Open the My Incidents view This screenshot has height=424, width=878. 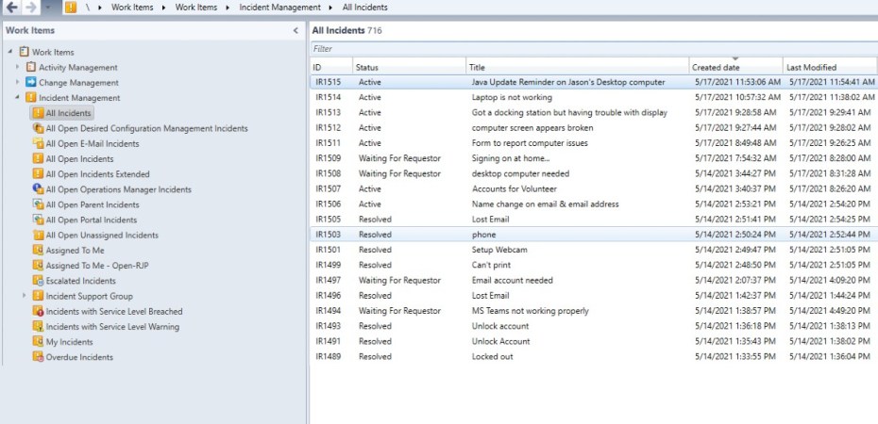(70, 341)
